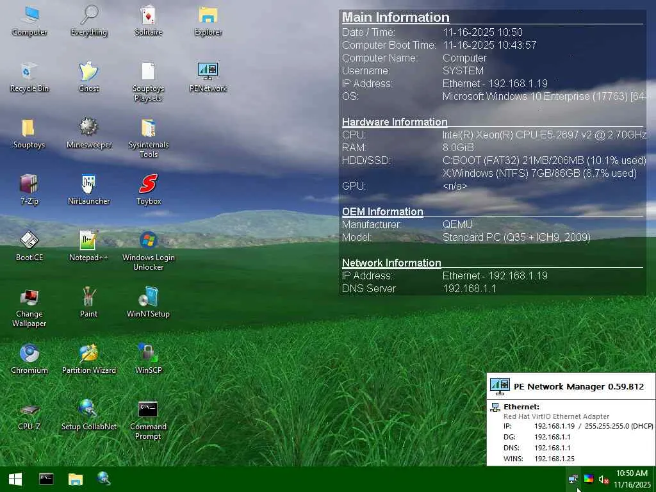Select the 7-Zip icon
Viewport: 656px width, 492px height.
29,190
